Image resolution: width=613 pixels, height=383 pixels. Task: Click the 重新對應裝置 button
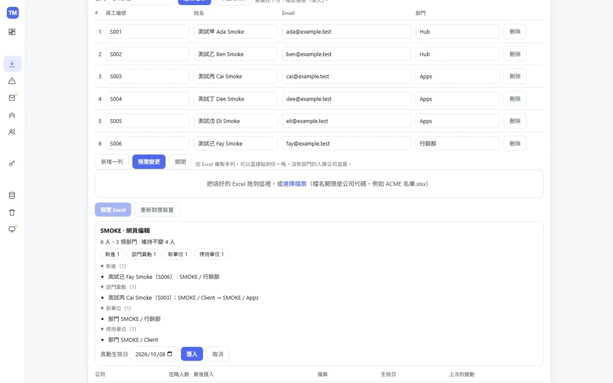click(157, 210)
